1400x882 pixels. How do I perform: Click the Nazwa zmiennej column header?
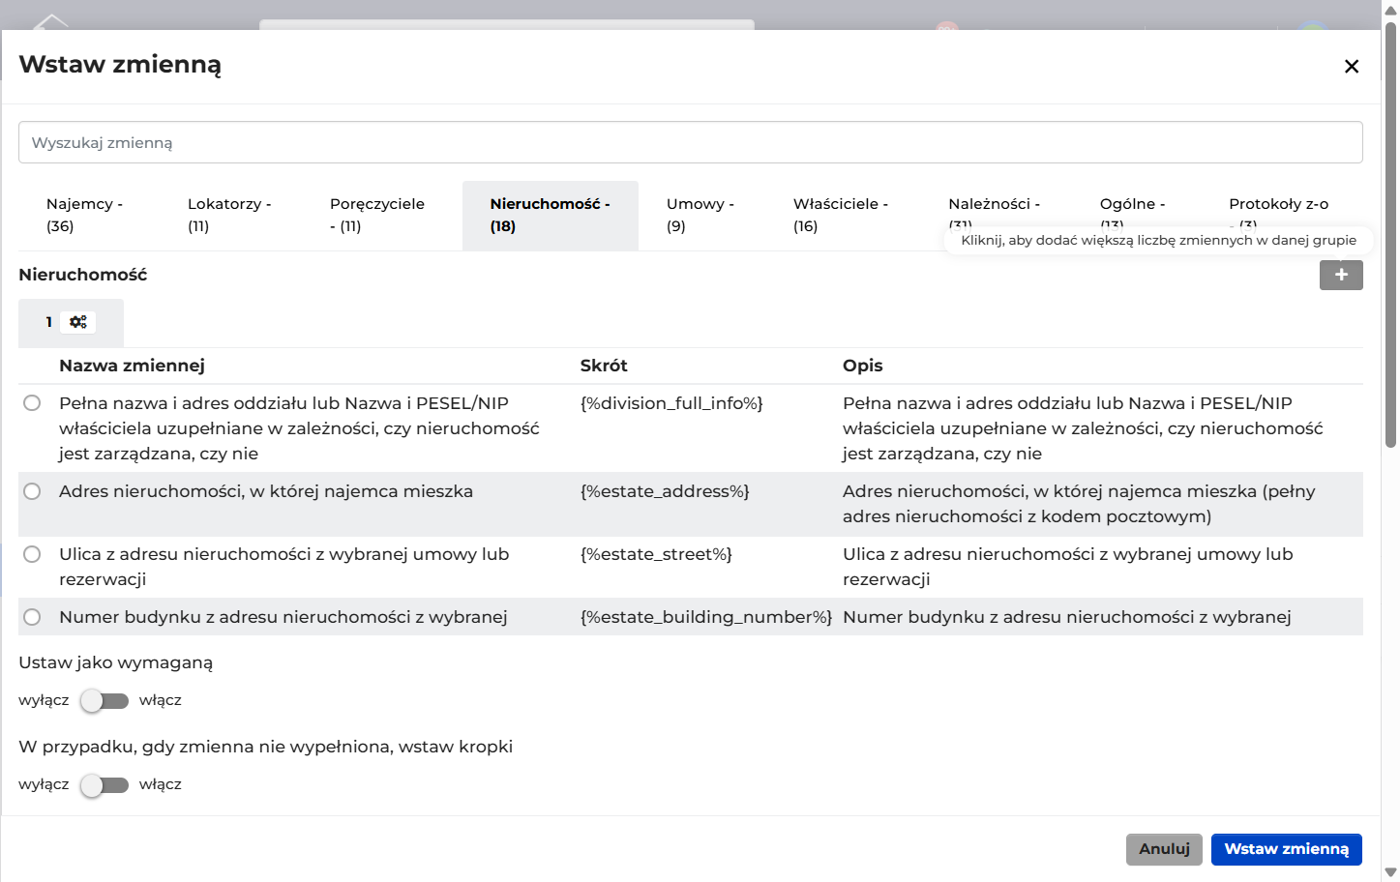pyautogui.click(x=132, y=366)
